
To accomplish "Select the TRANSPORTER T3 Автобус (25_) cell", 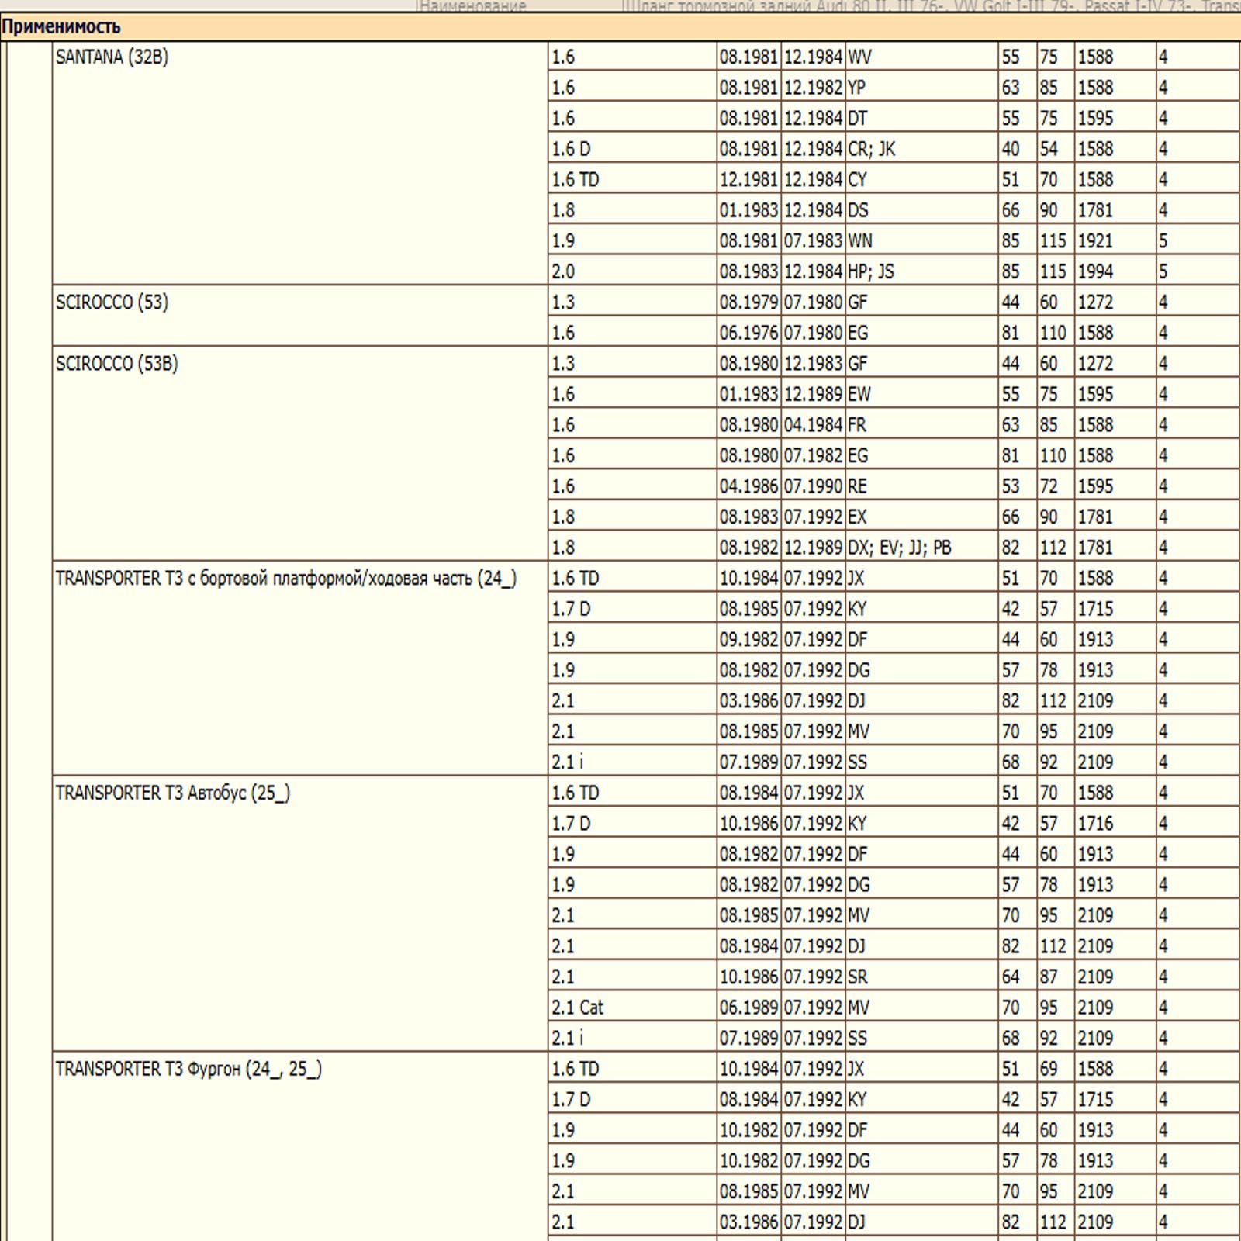I will tap(300, 914).
